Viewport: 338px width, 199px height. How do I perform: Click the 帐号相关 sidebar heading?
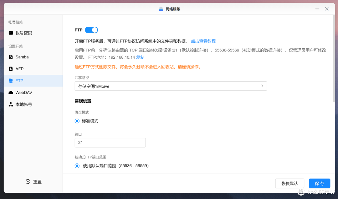pyautogui.click(x=16, y=22)
